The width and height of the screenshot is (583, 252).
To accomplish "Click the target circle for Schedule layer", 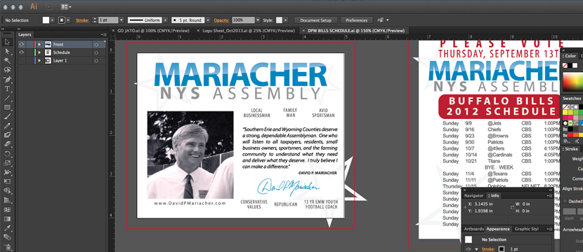I will 96,52.
